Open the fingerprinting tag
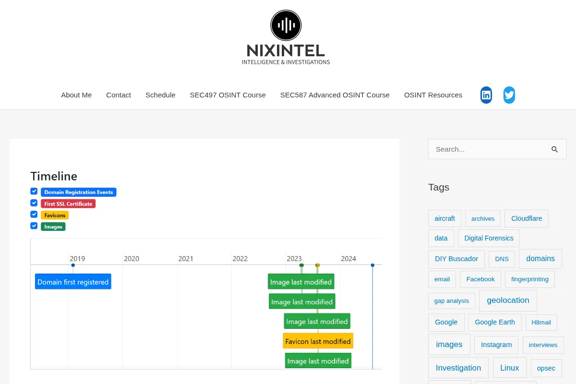This screenshot has width=576, height=384. click(x=530, y=279)
